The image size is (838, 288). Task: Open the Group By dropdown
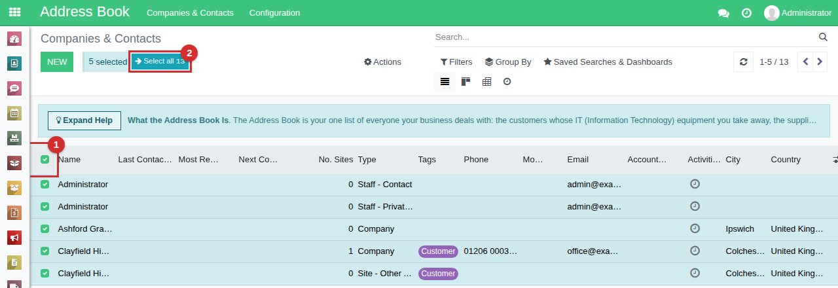[508, 62]
